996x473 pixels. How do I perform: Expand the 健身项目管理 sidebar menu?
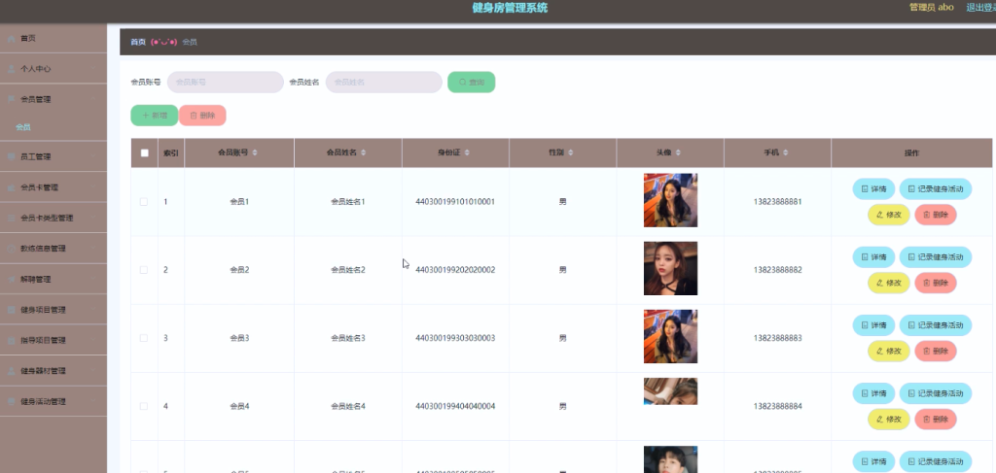click(53, 310)
